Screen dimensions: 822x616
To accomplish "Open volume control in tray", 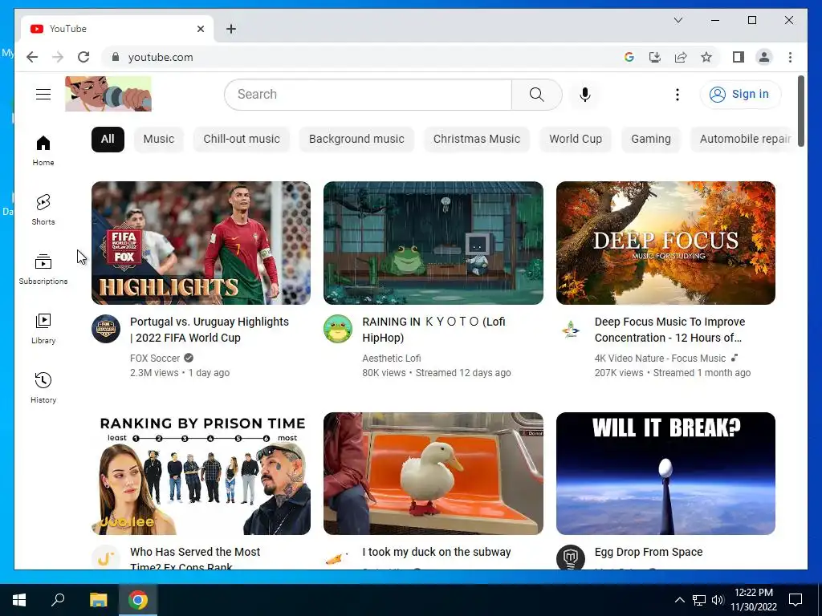I will coord(718,600).
